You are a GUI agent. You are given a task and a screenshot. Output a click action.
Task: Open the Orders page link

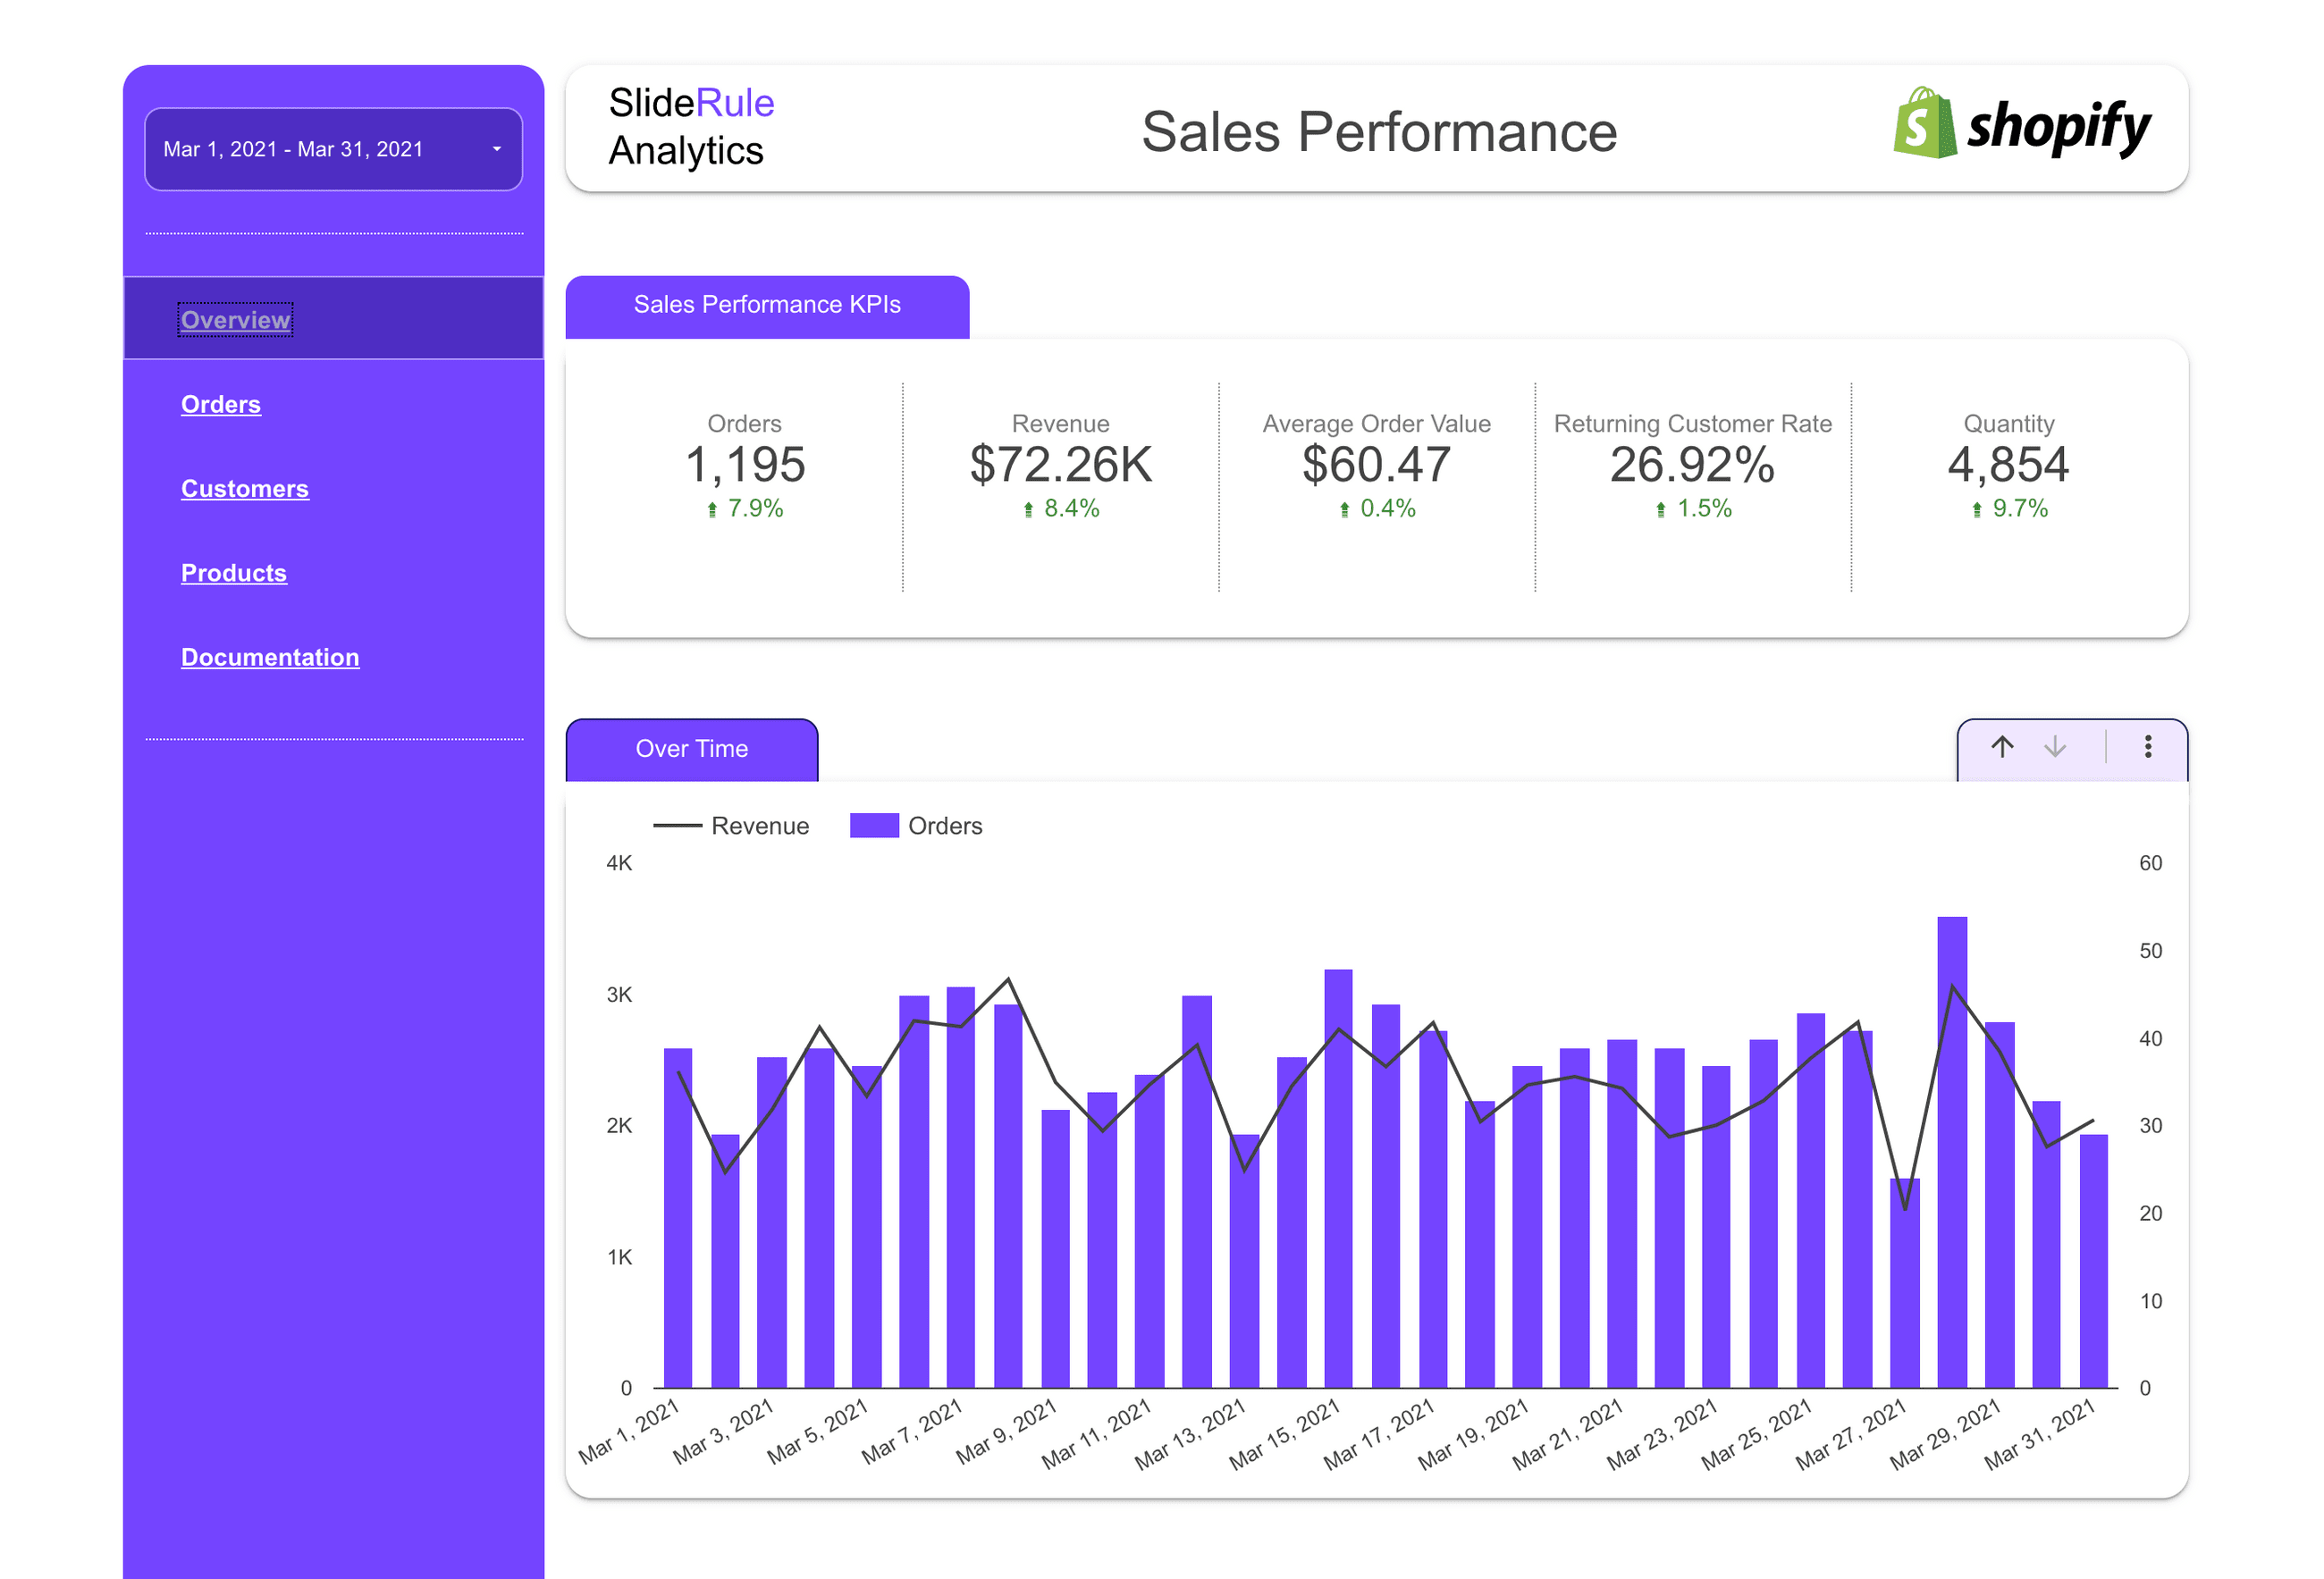point(221,404)
